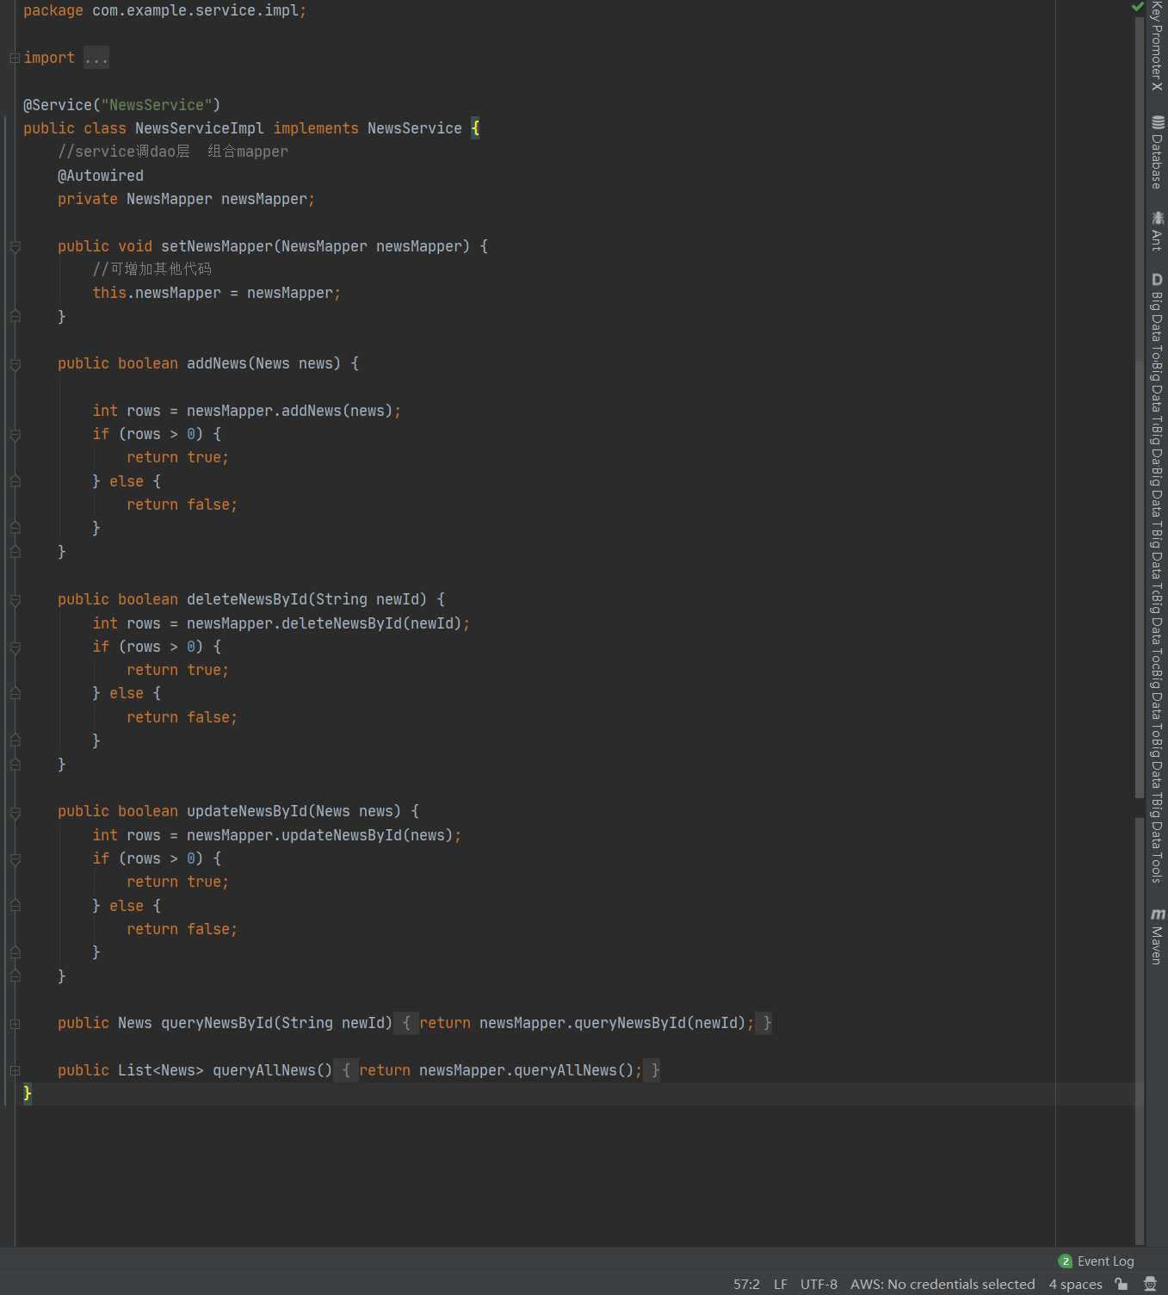Image resolution: width=1168 pixels, height=1295 pixels.
Task: Click the @Autowired annotation
Action: point(101,176)
